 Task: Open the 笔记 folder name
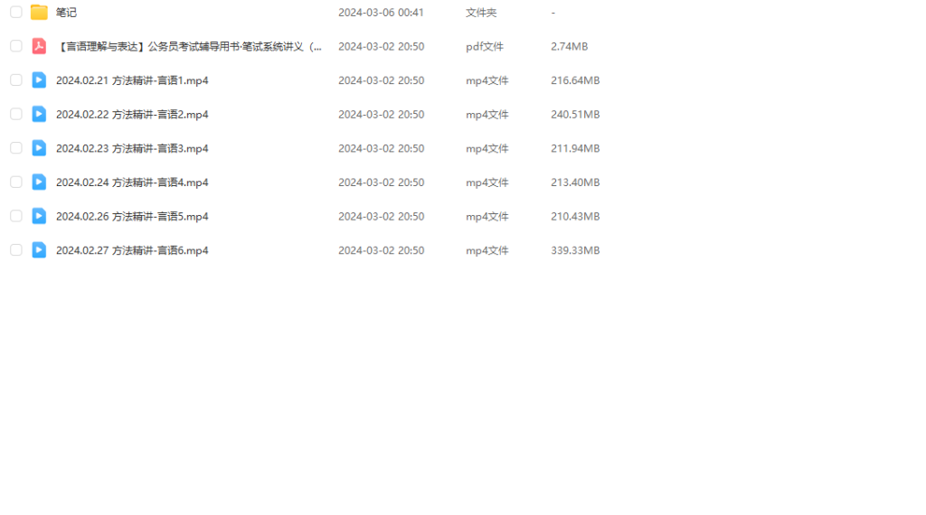point(66,13)
